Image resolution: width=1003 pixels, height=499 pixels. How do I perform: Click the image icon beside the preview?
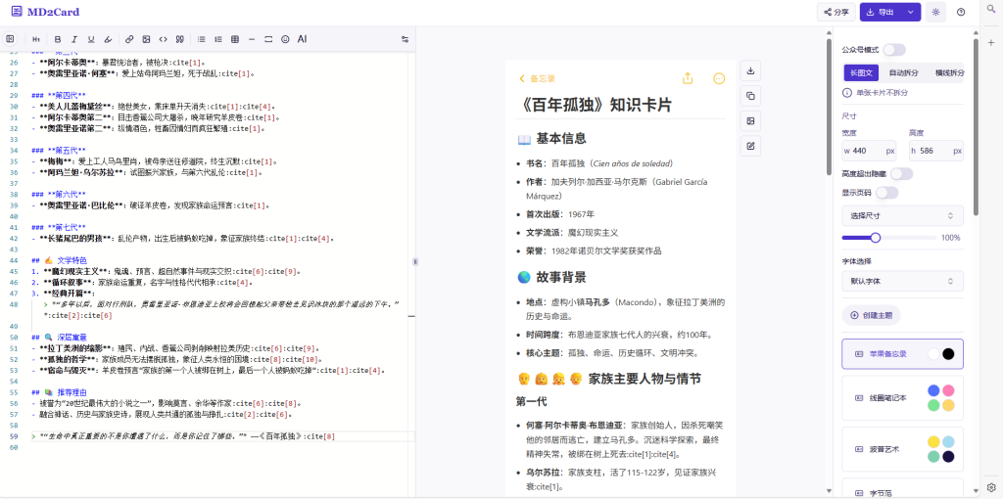coord(751,120)
